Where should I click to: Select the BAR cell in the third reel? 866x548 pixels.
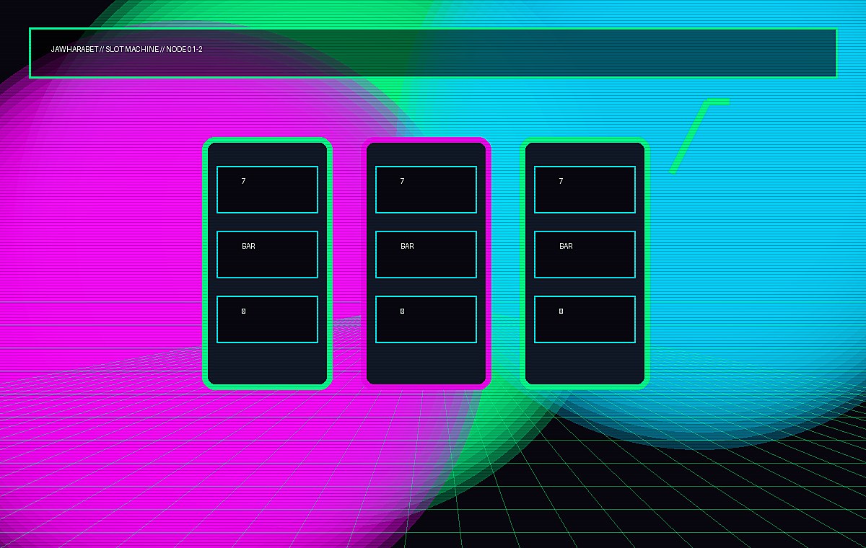tap(585, 255)
